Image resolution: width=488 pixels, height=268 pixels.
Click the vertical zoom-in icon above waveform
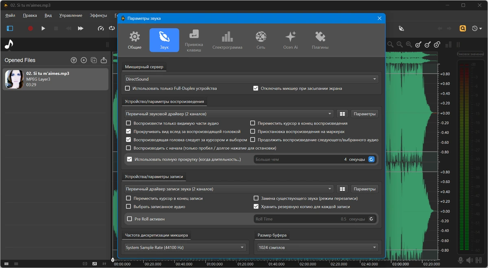coord(418,45)
